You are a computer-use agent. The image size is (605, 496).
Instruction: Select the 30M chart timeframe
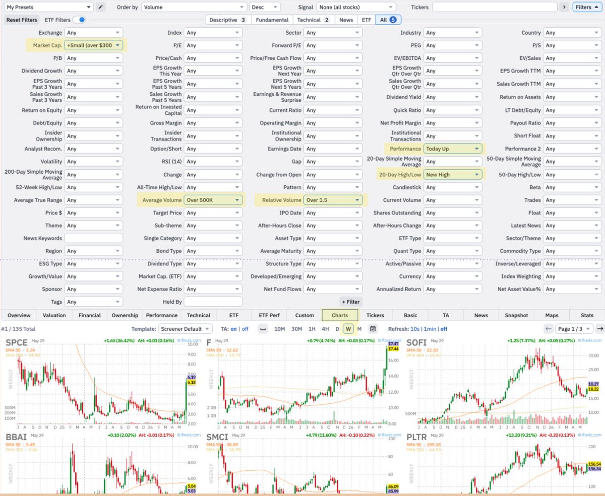click(x=296, y=329)
